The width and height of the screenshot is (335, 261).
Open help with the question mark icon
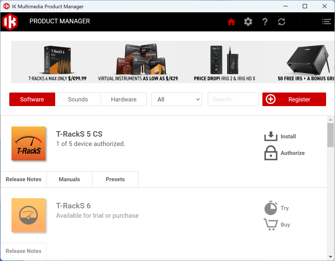click(265, 22)
